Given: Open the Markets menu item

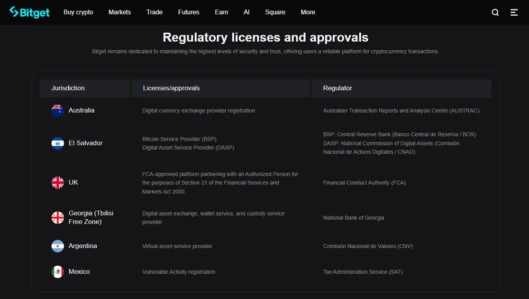Looking at the screenshot, I should 120,12.
